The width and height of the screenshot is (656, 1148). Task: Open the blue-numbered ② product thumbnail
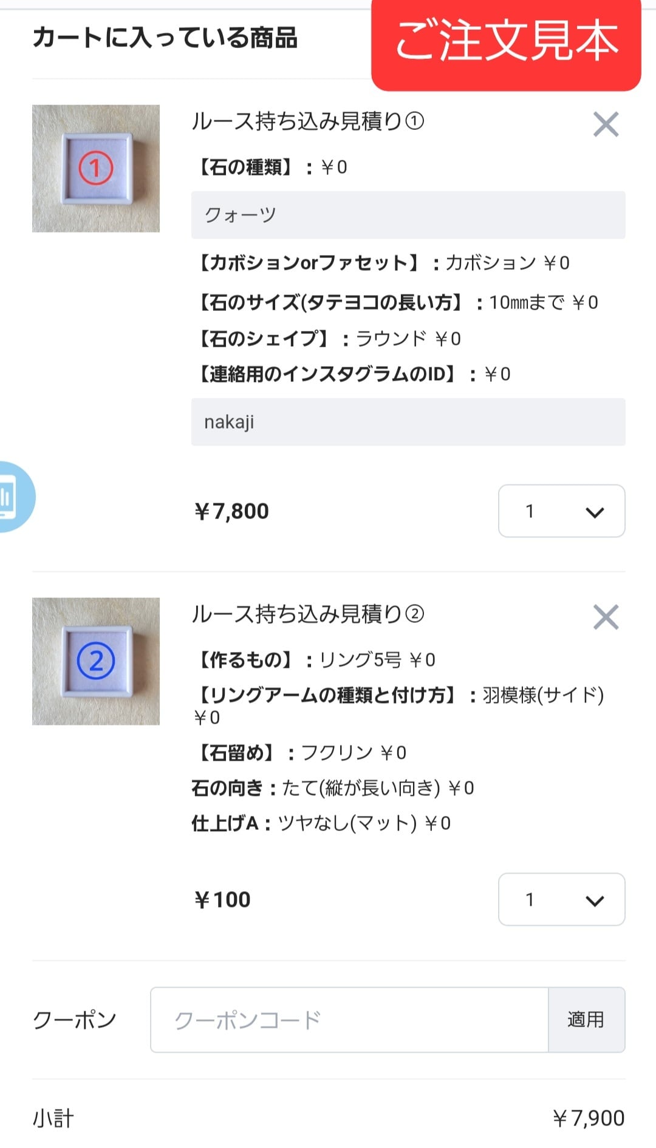(96, 661)
